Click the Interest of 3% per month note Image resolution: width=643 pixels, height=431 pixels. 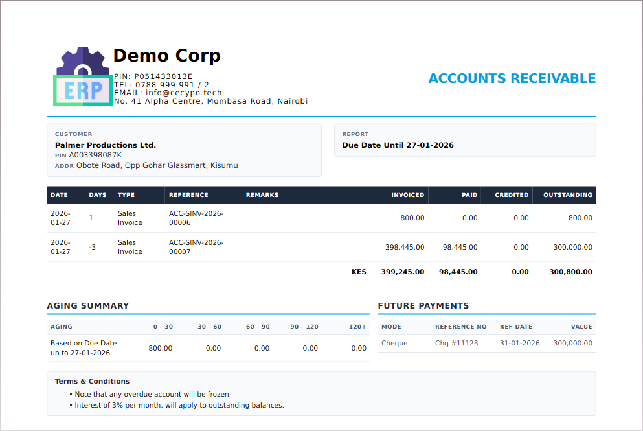click(179, 406)
